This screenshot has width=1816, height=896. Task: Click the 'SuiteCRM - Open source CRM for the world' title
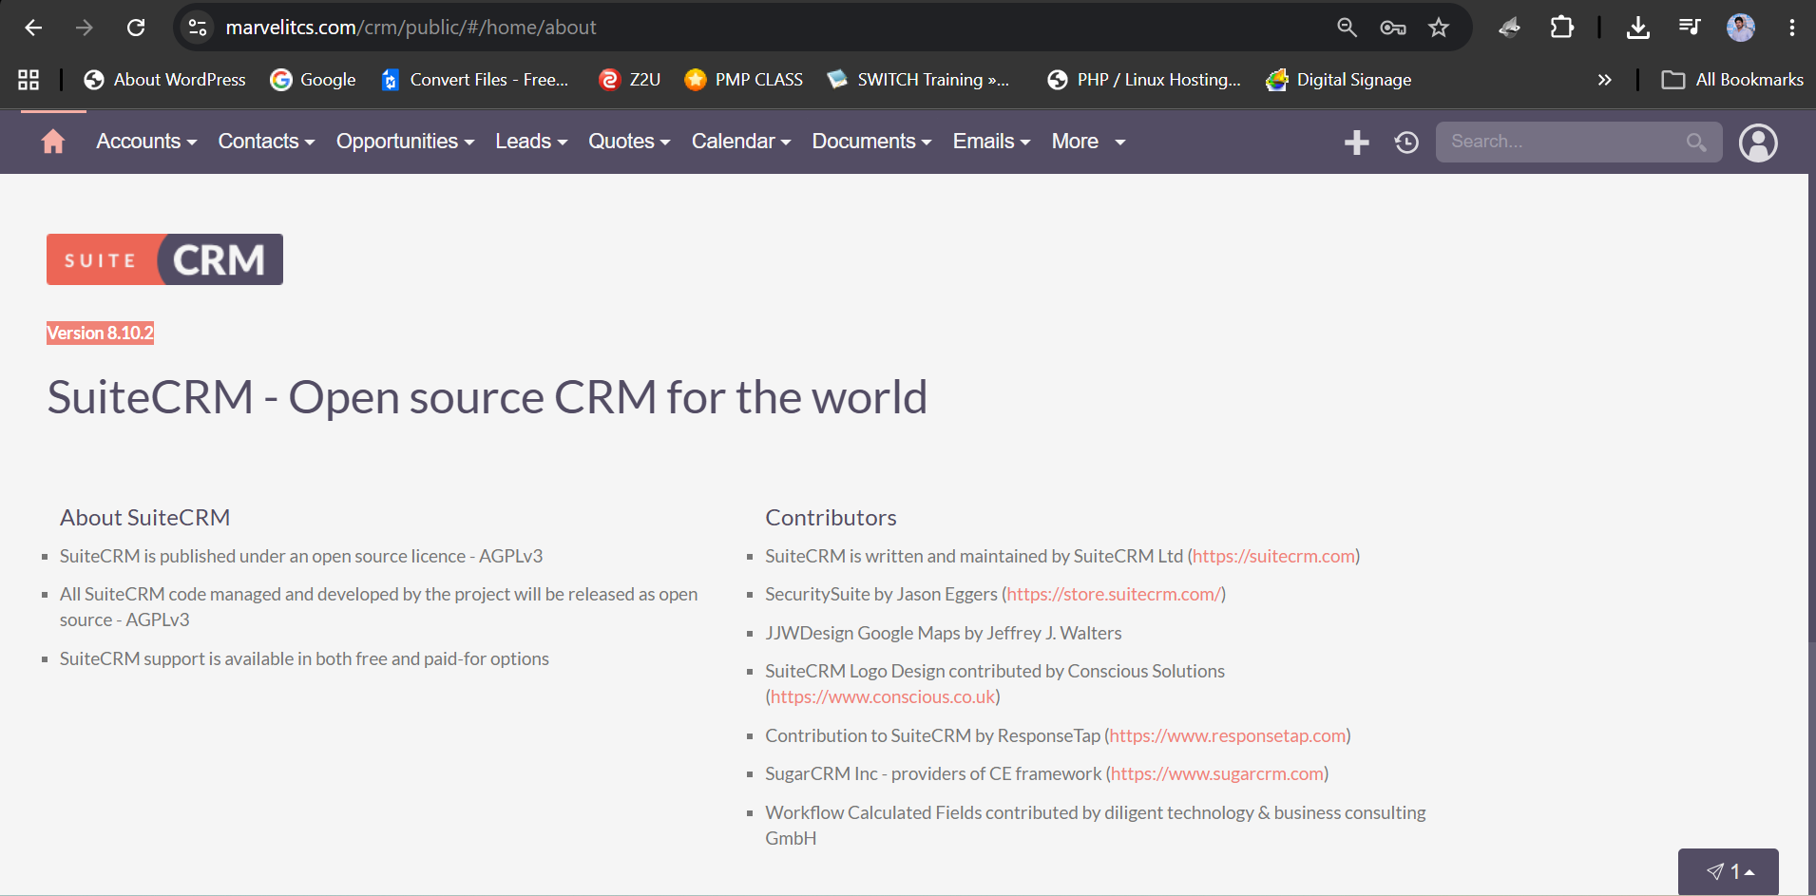click(x=487, y=397)
